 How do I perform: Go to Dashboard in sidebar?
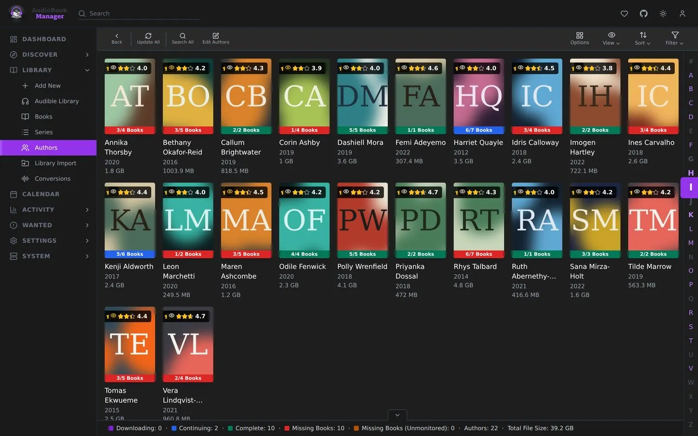[44, 39]
